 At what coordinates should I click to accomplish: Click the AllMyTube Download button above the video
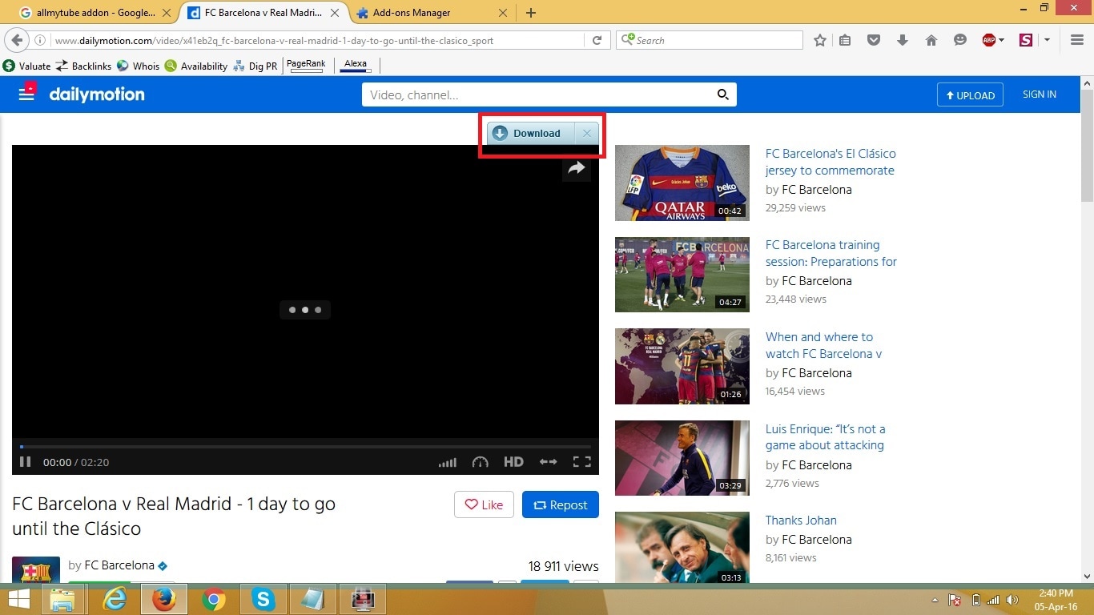point(531,134)
